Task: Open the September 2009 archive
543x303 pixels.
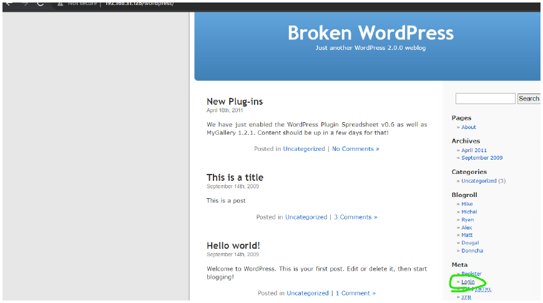Action: point(482,158)
